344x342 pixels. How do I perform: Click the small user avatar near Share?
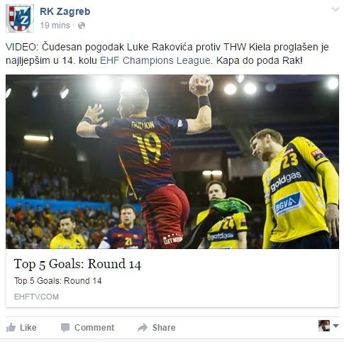tap(324, 326)
